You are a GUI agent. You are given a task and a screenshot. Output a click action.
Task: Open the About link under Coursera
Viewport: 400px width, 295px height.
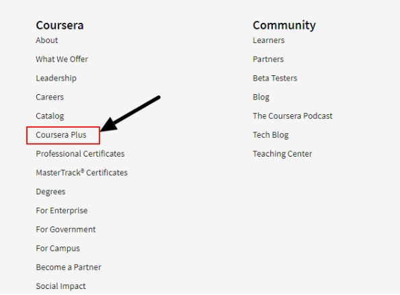tap(46, 40)
